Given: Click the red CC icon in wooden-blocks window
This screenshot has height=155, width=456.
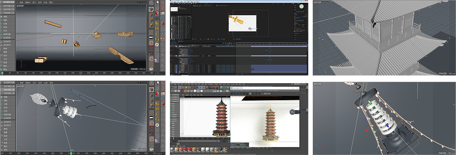Looking at the screenshot, I should click(163, 8).
